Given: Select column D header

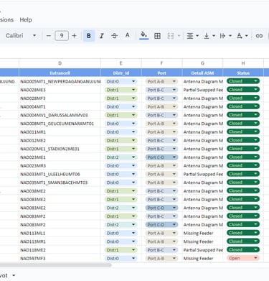Looking at the screenshot, I should [x=60, y=63].
